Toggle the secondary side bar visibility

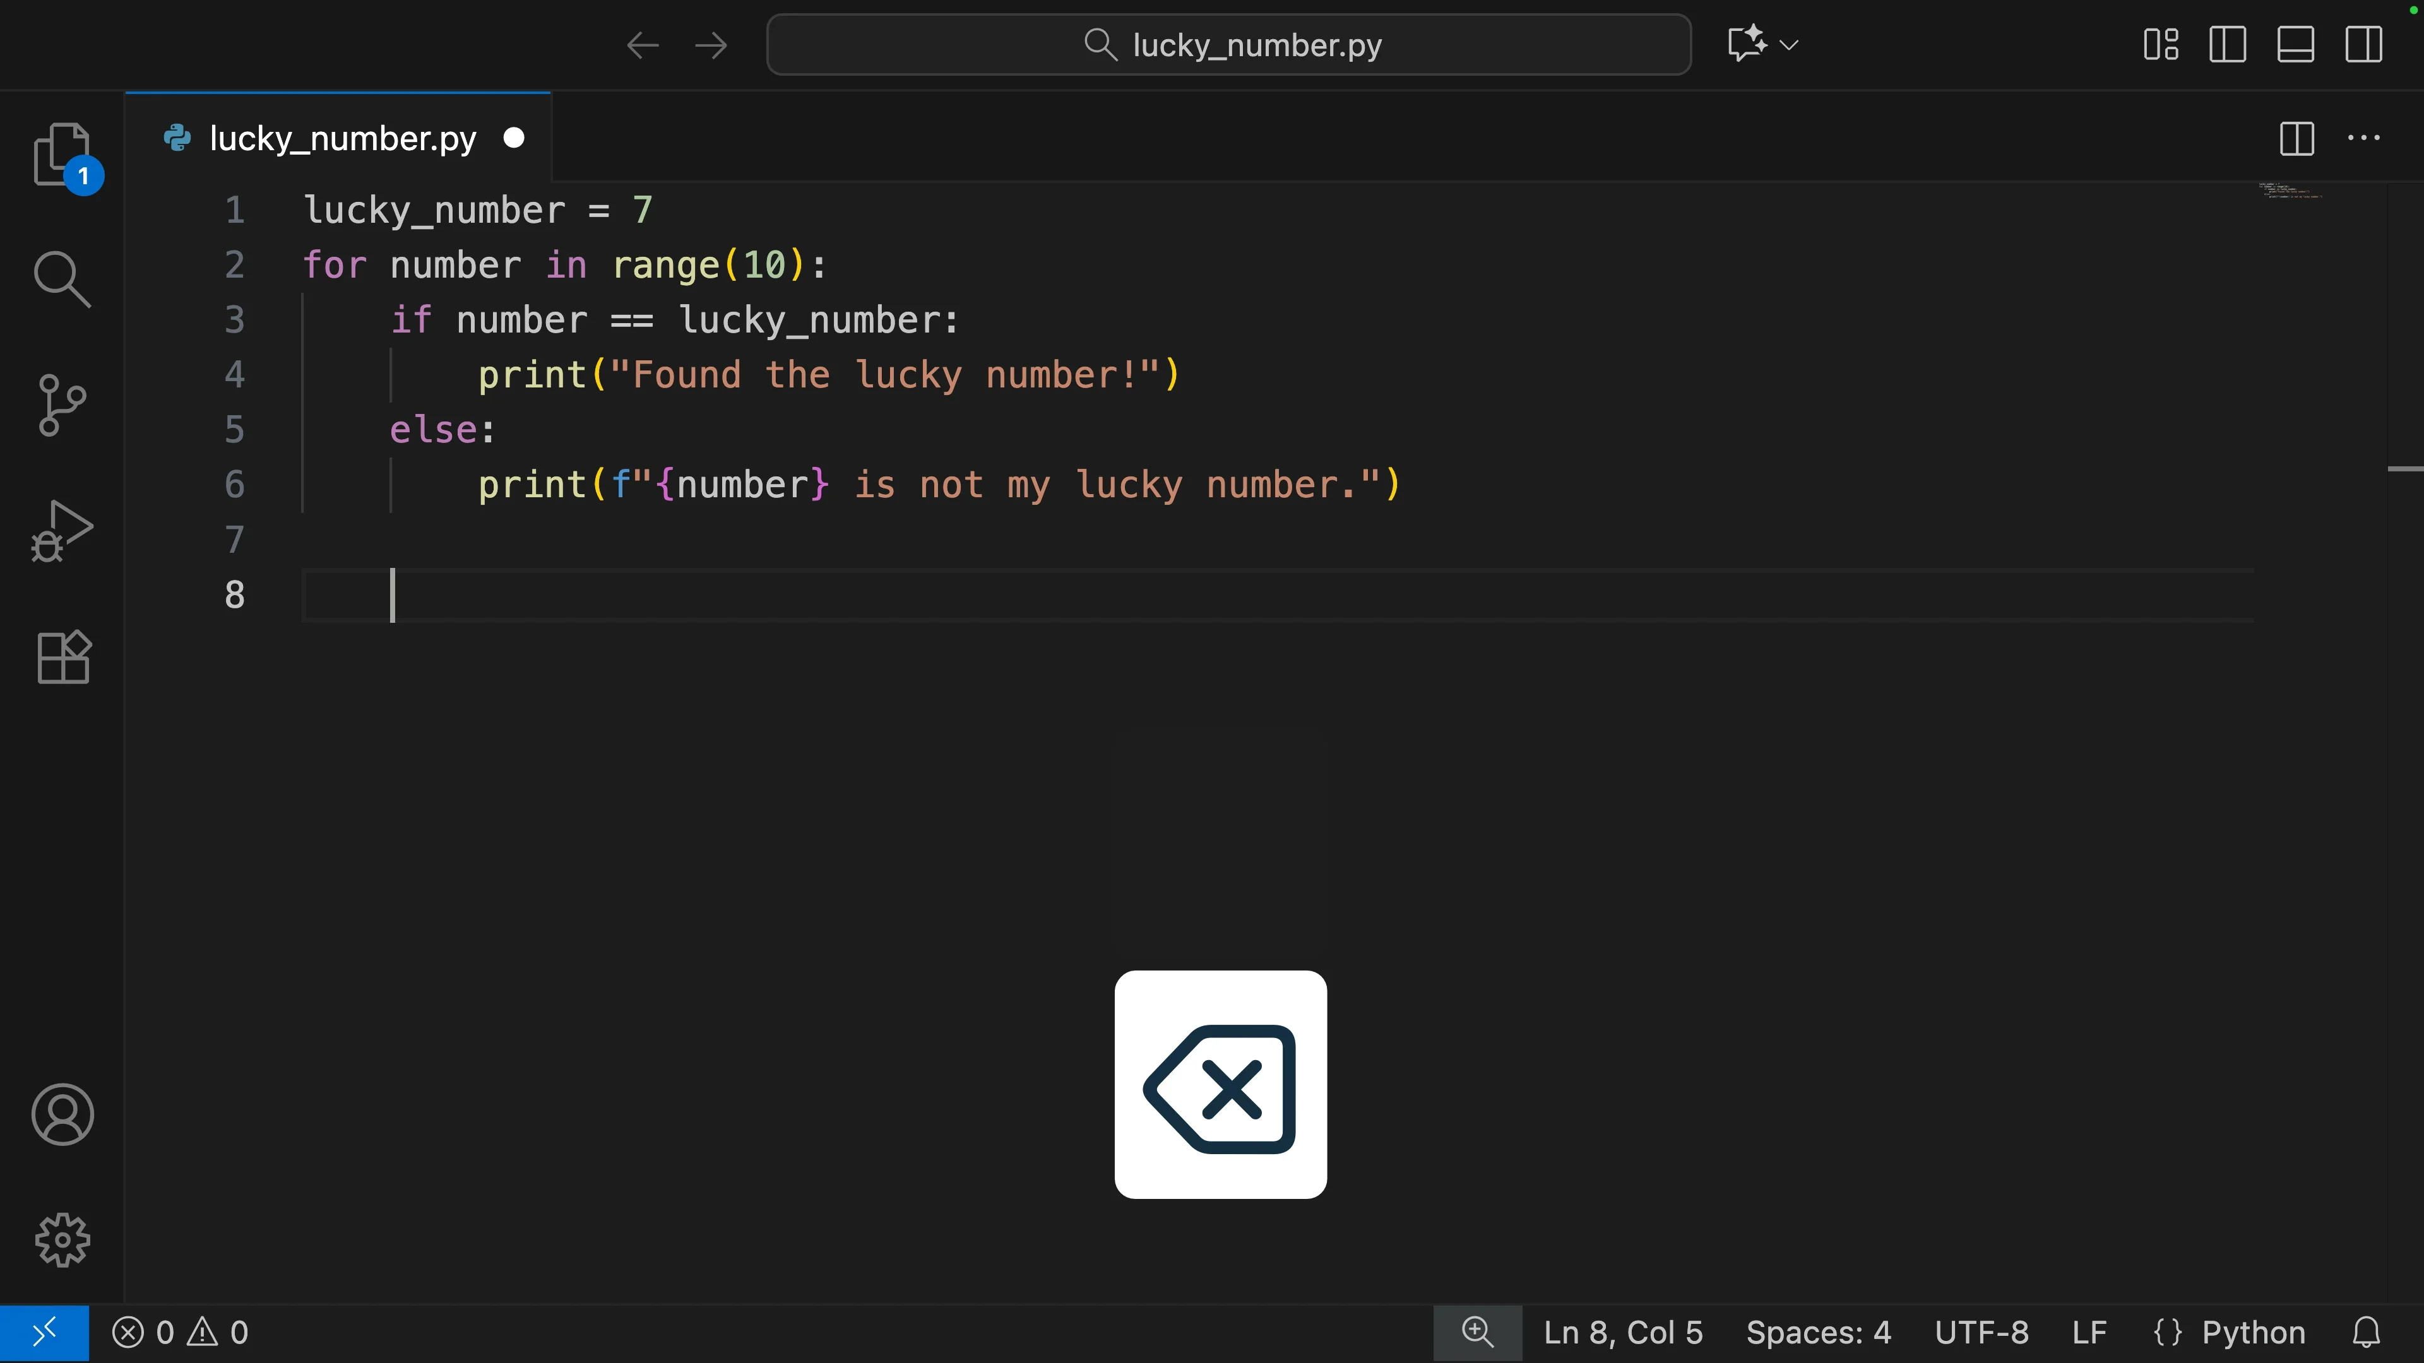(x=2363, y=44)
